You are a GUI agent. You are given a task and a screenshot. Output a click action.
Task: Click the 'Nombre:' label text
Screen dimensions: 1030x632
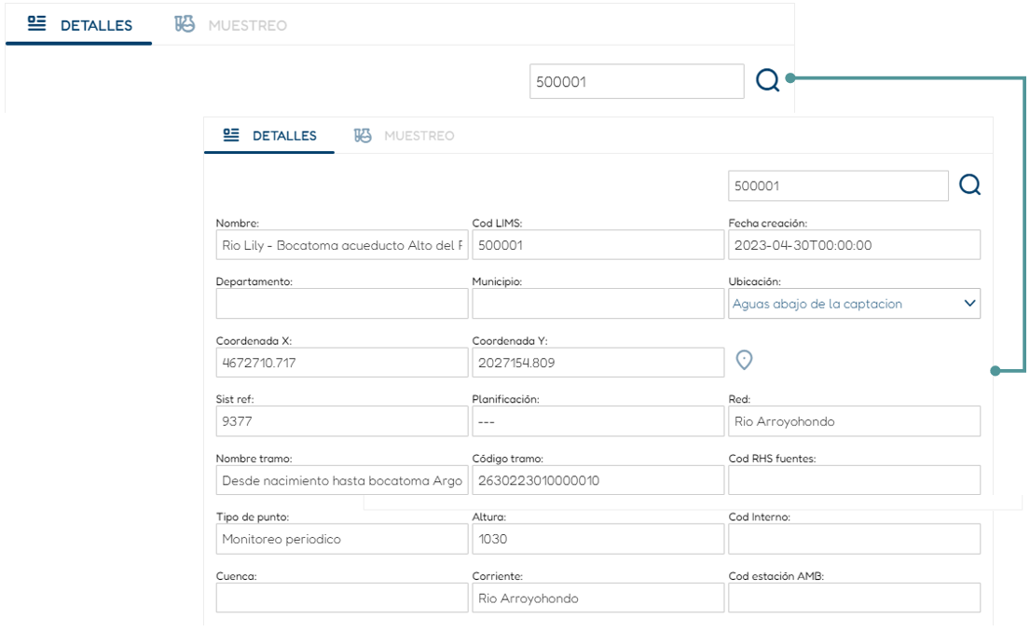(x=237, y=224)
